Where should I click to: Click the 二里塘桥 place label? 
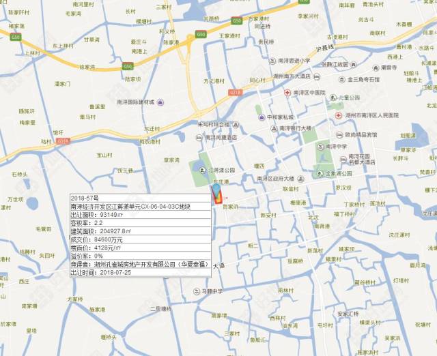(161, 309)
